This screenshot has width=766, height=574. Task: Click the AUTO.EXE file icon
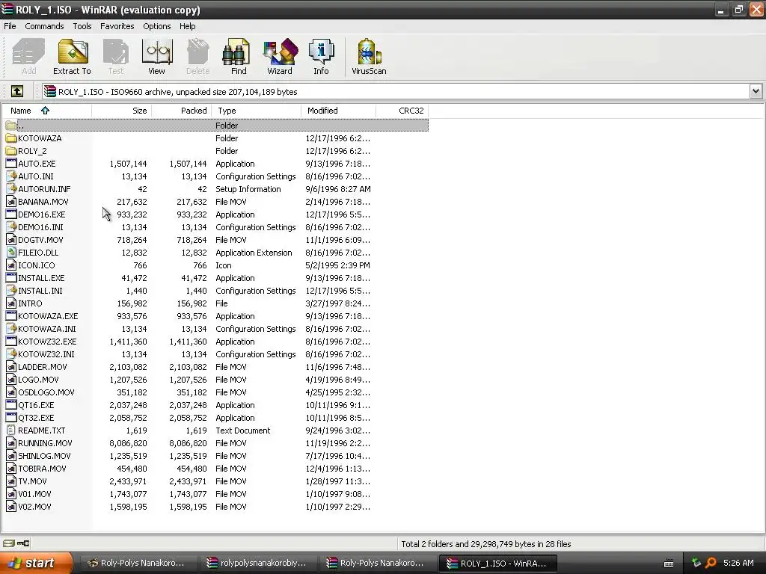(x=10, y=164)
